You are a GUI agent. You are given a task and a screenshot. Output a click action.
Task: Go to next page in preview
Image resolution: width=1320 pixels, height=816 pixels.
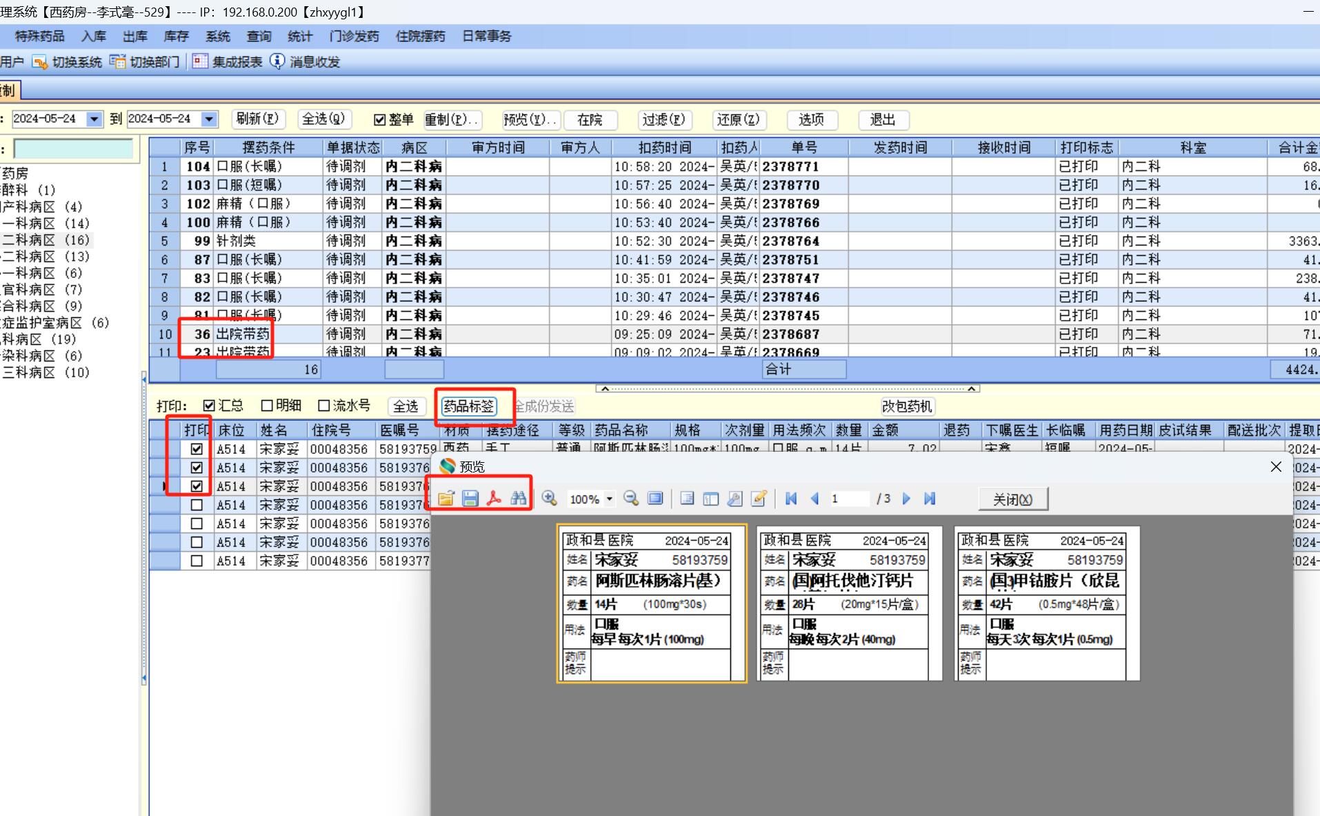coord(906,499)
